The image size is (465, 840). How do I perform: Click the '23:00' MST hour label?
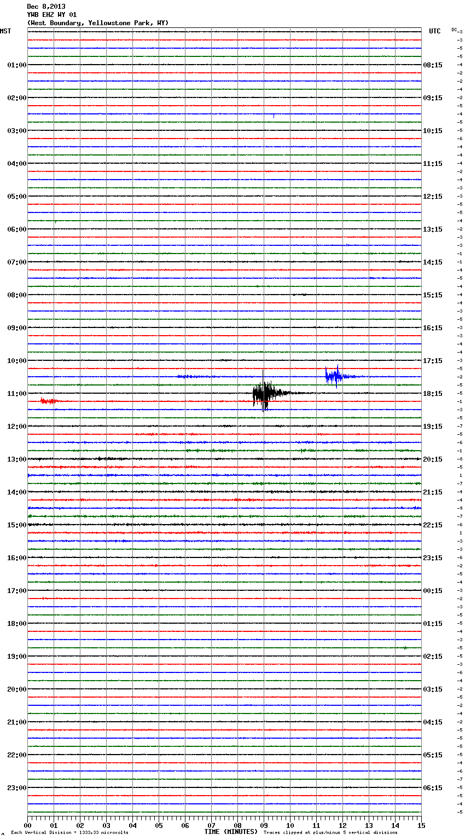[17, 788]
